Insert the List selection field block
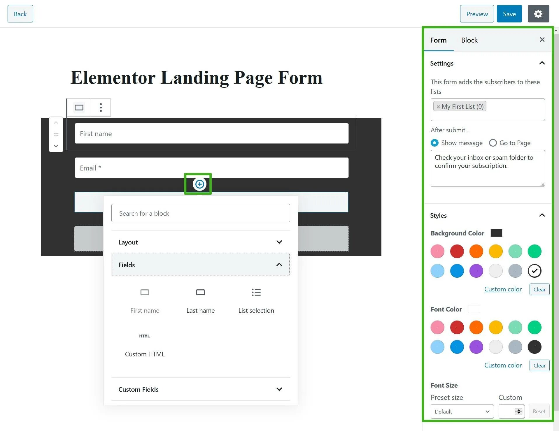Viewport: 559px width, 431px height. 256,301
